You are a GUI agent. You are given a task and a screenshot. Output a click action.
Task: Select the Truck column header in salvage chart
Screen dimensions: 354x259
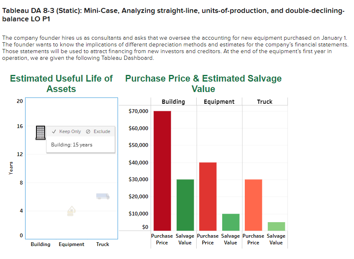[x=264, y=101]
